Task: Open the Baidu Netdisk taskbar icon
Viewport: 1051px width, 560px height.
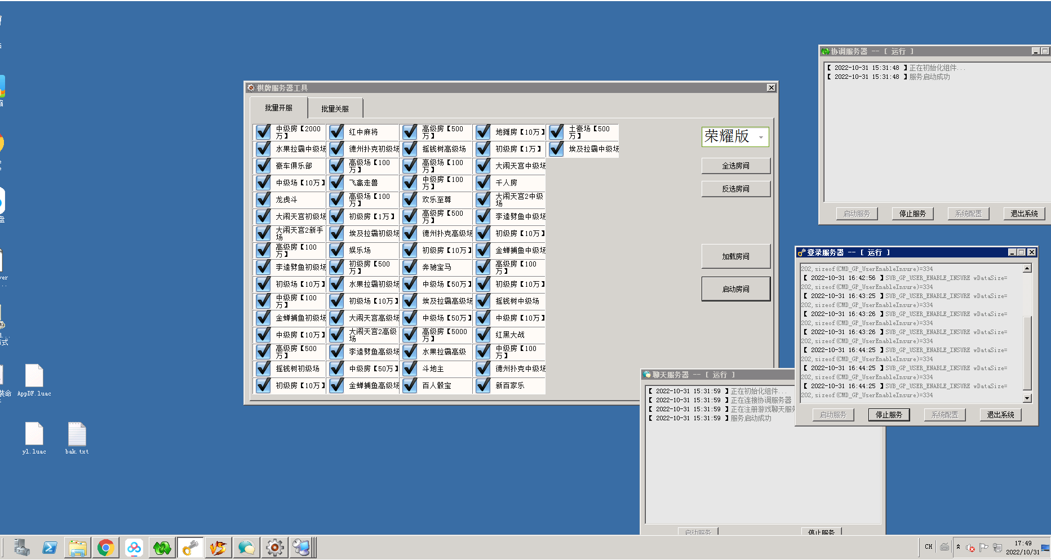Action: [134, 548]
